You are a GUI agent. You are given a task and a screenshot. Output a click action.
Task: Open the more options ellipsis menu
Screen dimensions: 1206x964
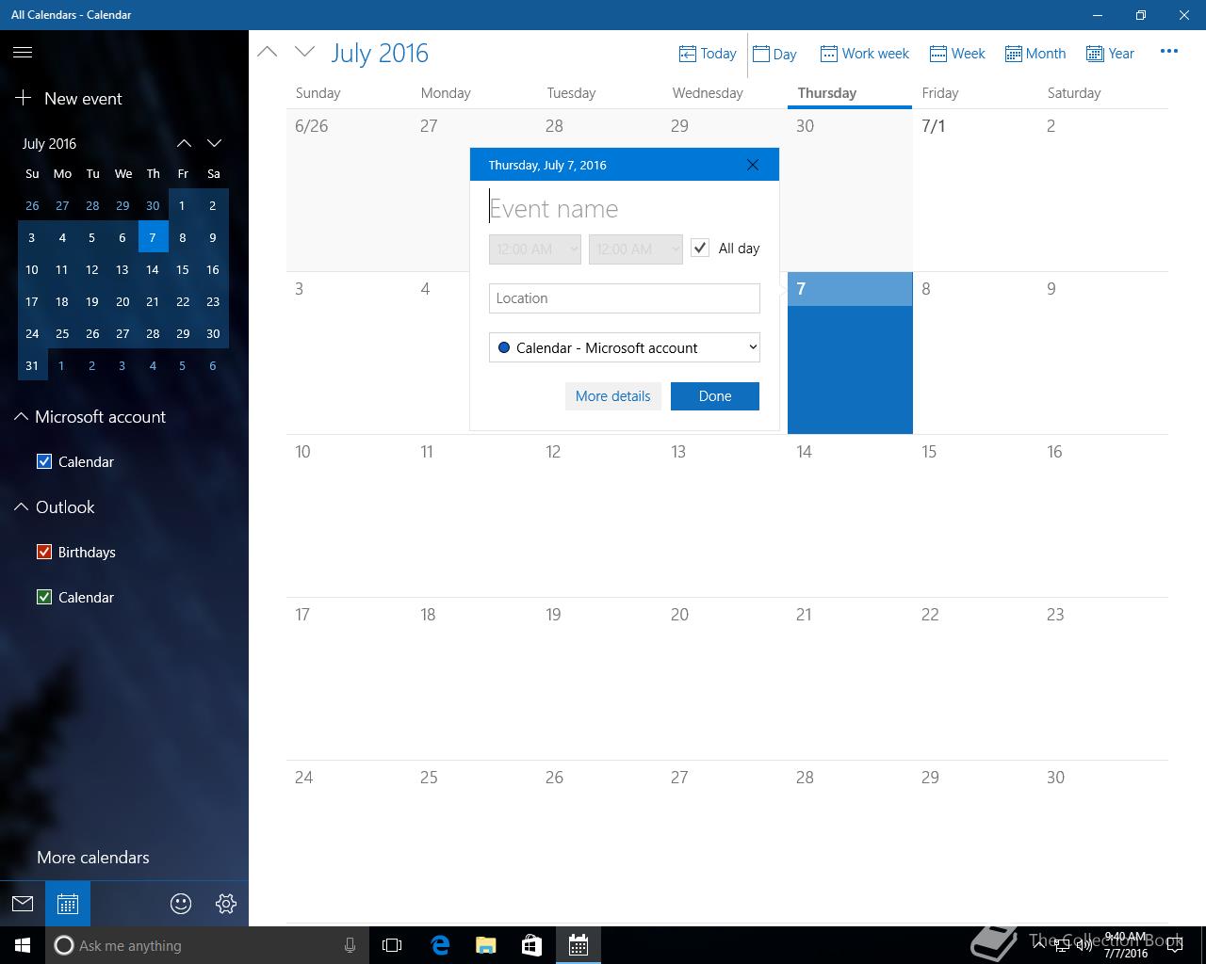click(x=1169, y=52)
